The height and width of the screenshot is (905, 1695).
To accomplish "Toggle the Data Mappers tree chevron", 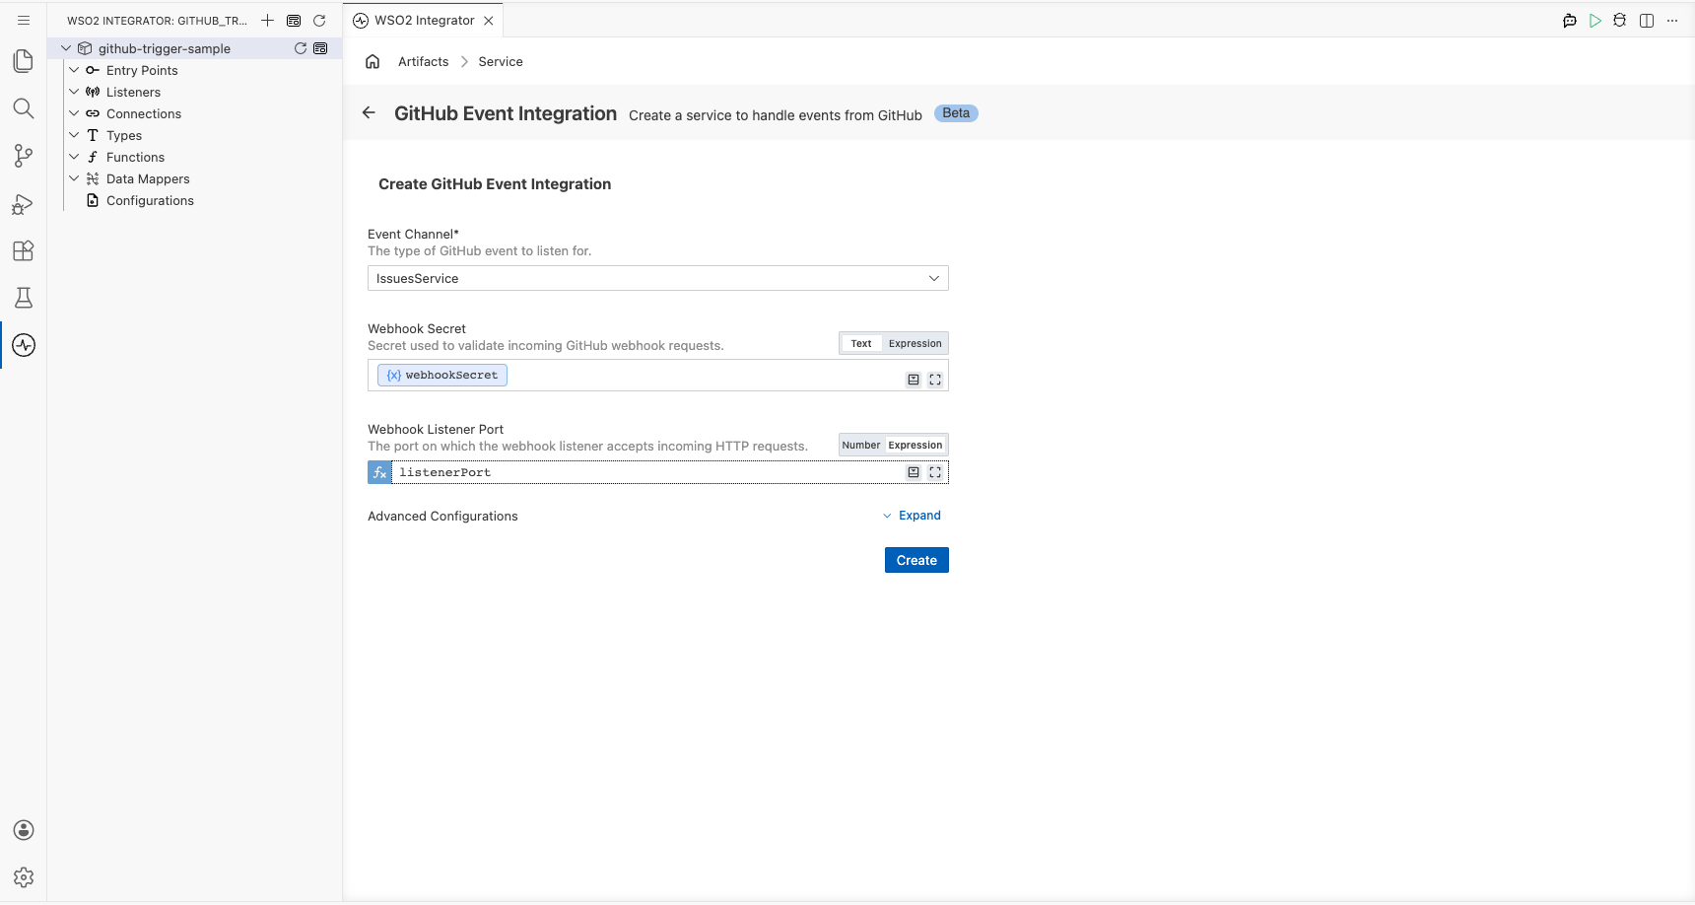I will pyautogui.click(x=74, y=178).
